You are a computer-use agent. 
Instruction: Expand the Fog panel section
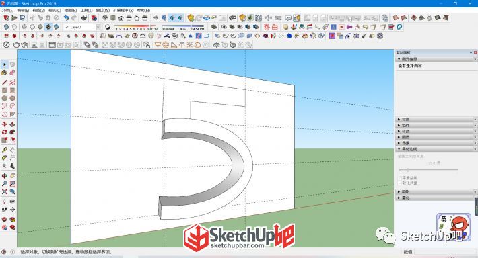point(436,198)
